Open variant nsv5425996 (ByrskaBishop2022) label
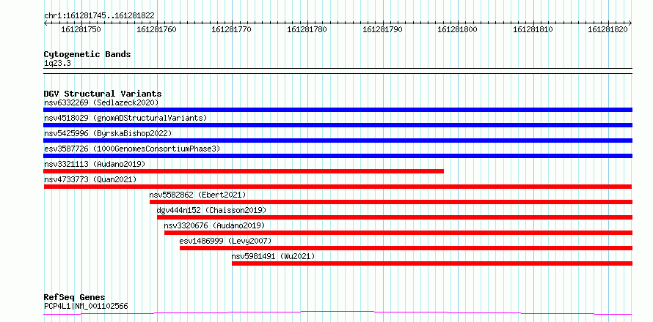653x322 pixels. click(107, 133)
